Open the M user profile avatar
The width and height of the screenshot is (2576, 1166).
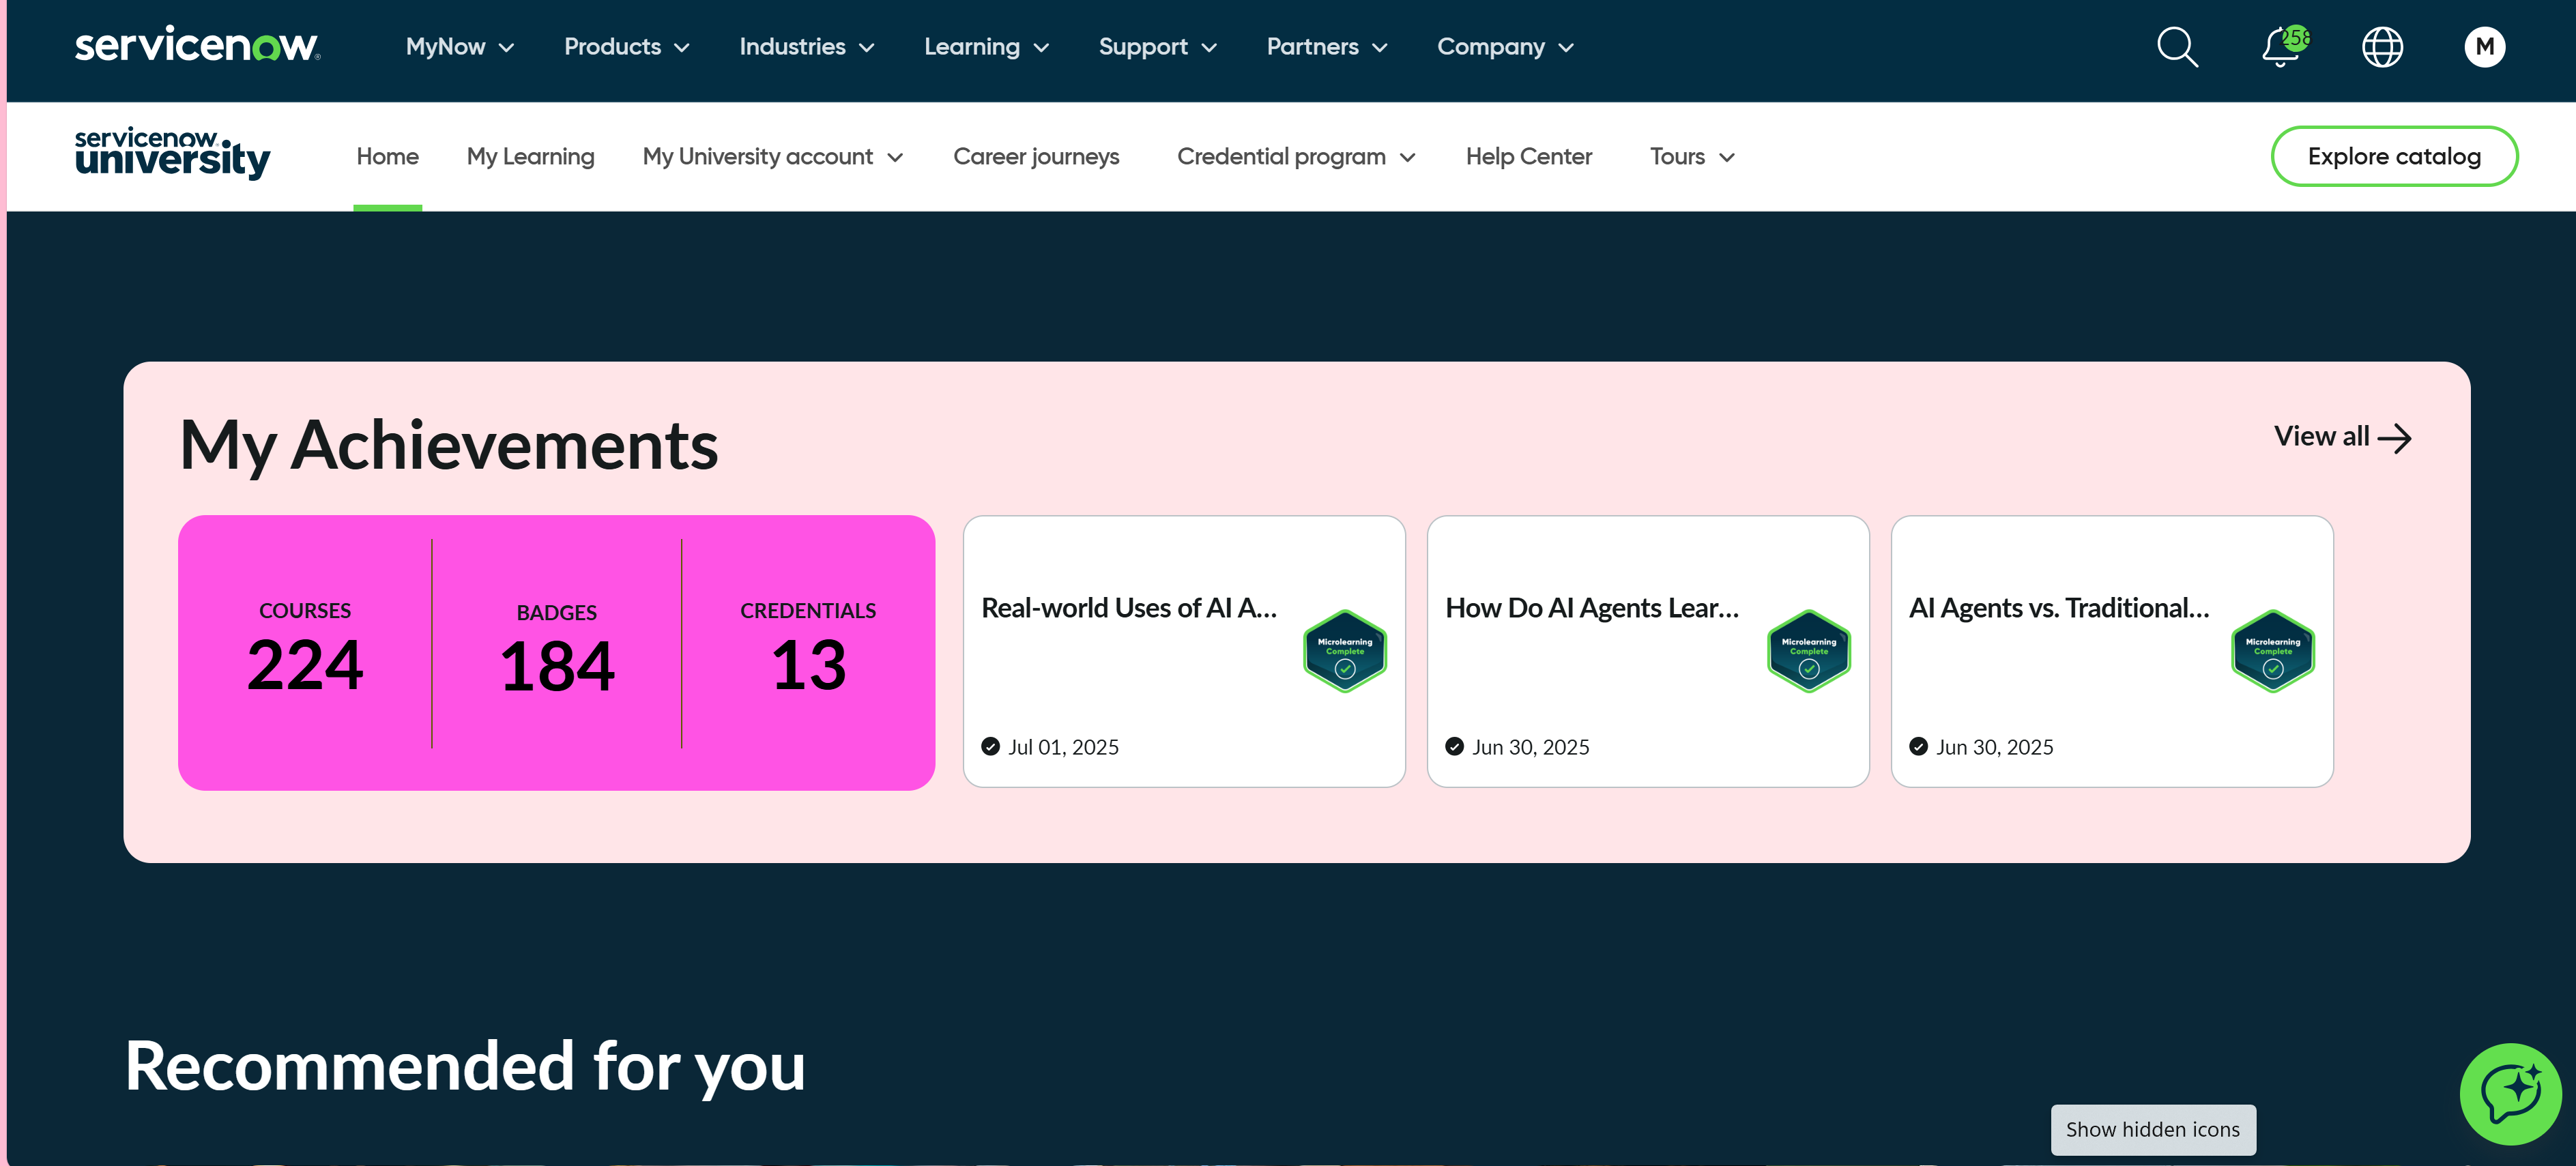tap(2484, 47)
